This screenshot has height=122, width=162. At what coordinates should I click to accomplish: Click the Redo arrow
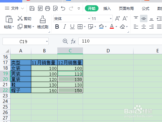71,8
